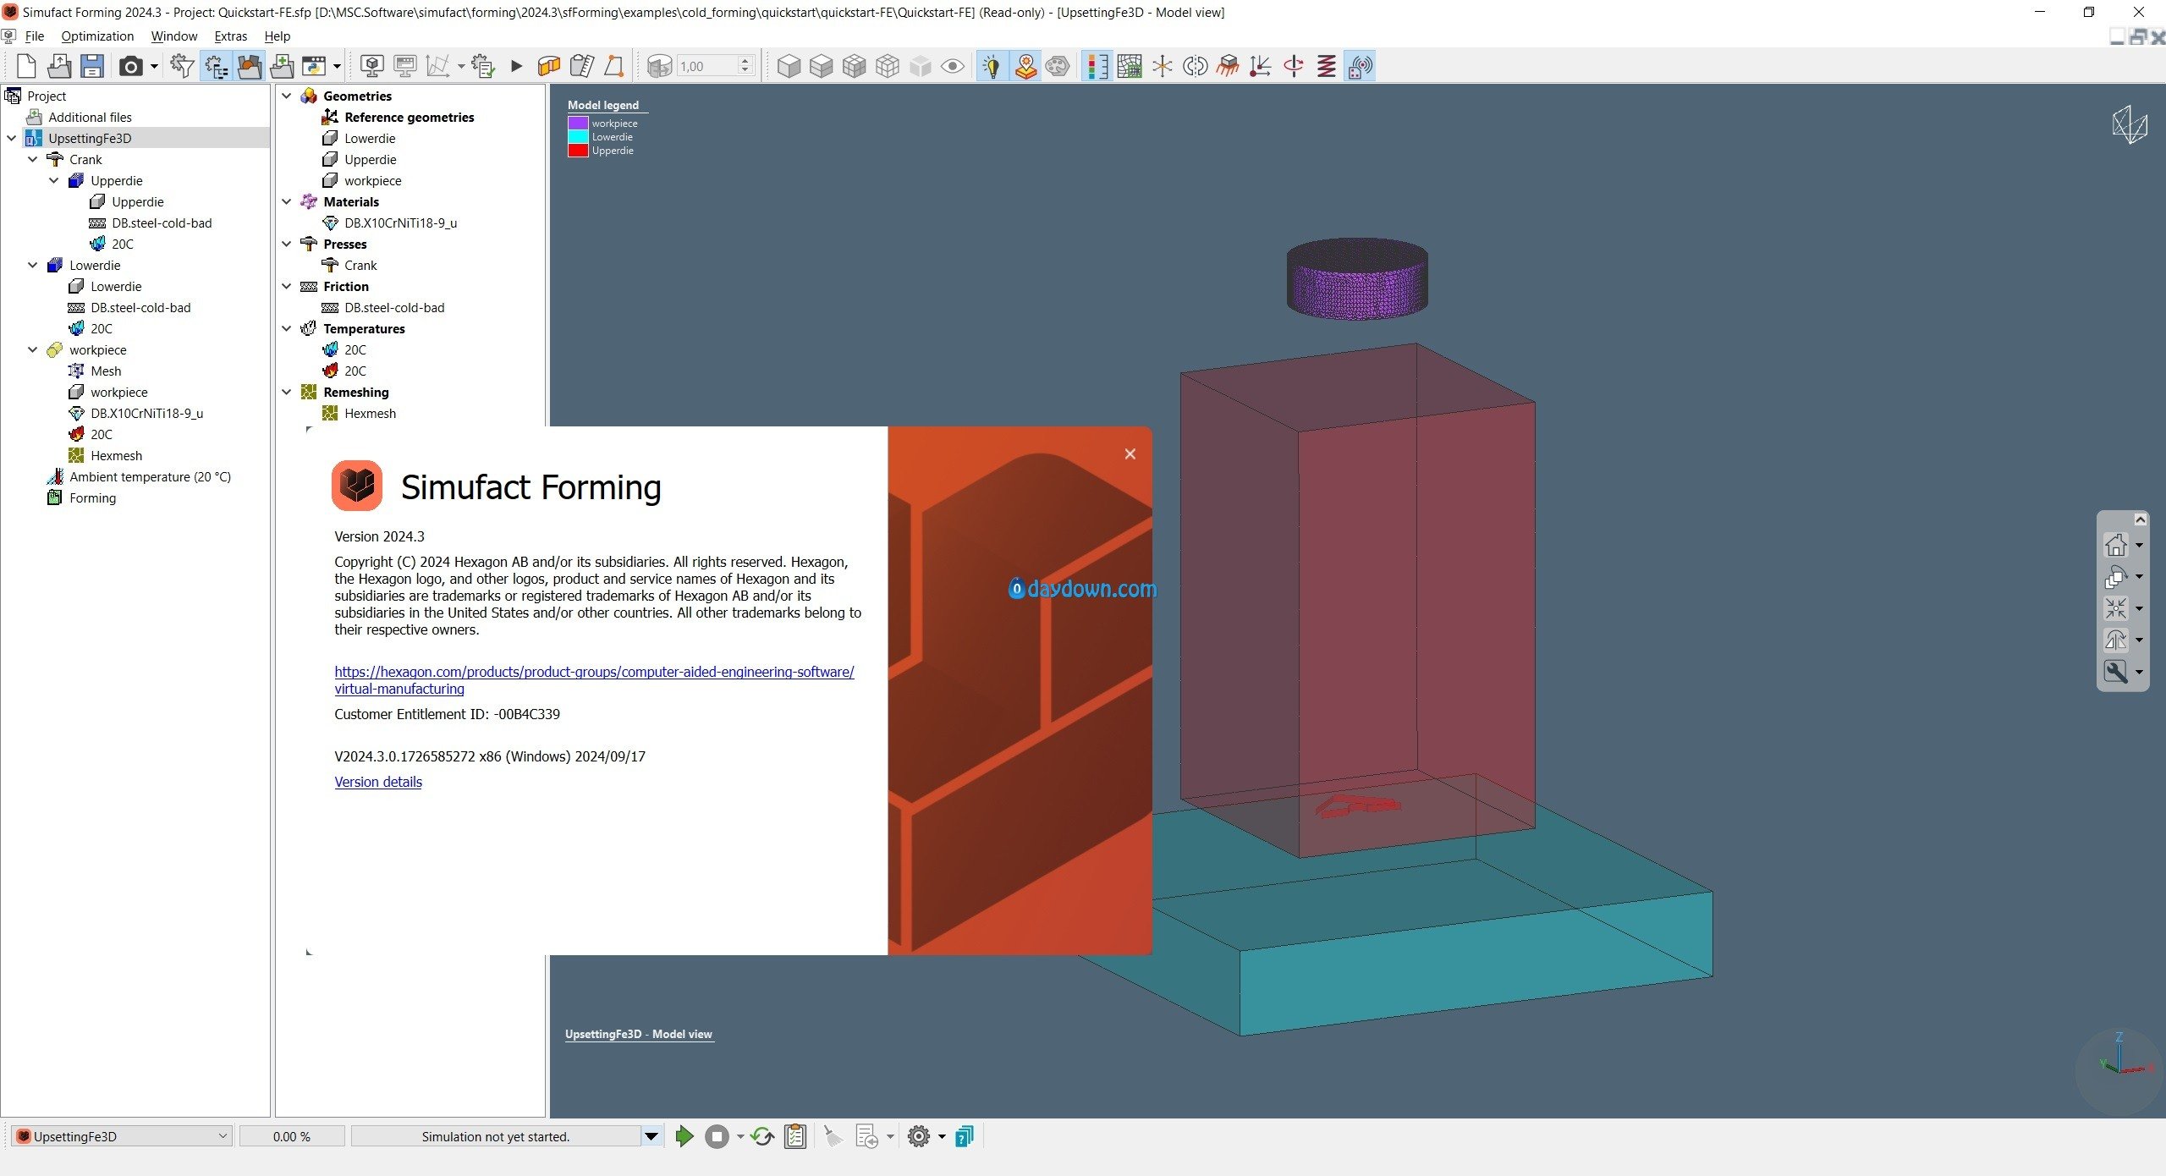
Task: Open the Window menu
Action: pos(173,36)
